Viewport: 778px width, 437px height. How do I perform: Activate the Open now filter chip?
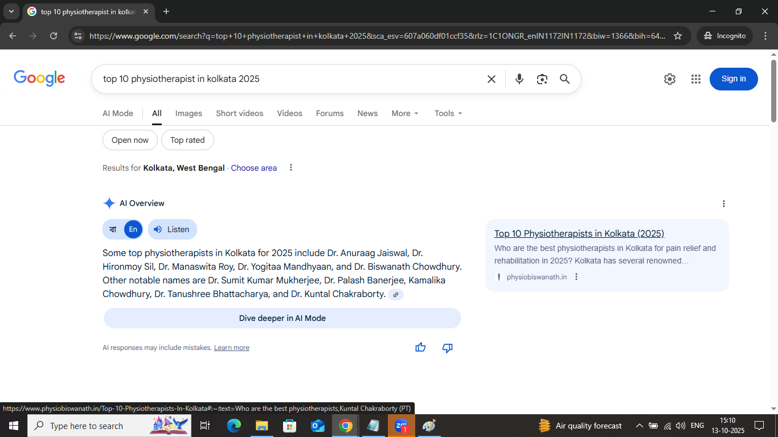[130, 140]
